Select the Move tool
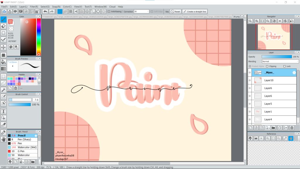The height and width of the screenshot is (169, 300). [x=4, y=47]
